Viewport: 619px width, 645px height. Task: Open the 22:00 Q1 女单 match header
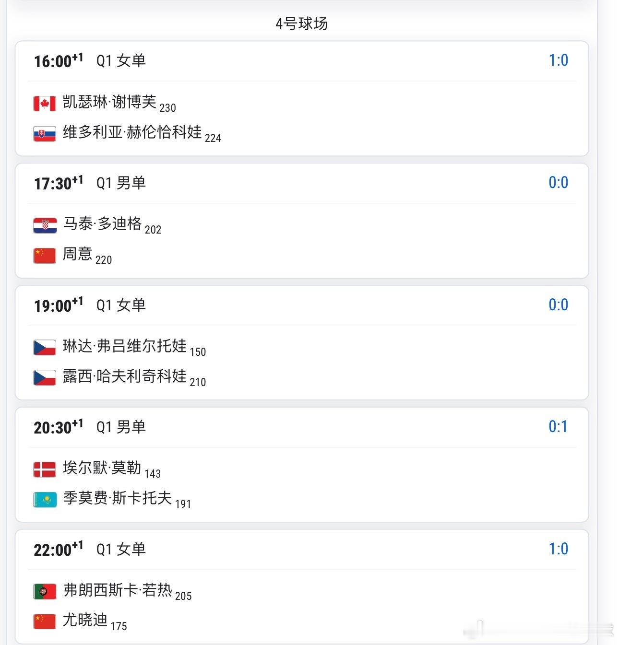tap(302, 550)
